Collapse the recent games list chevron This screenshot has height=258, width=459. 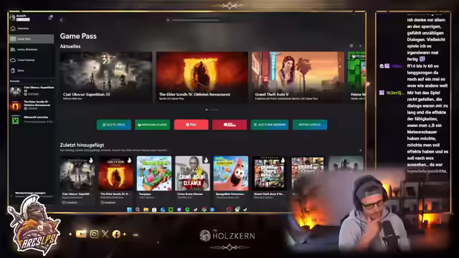[51, 81]
